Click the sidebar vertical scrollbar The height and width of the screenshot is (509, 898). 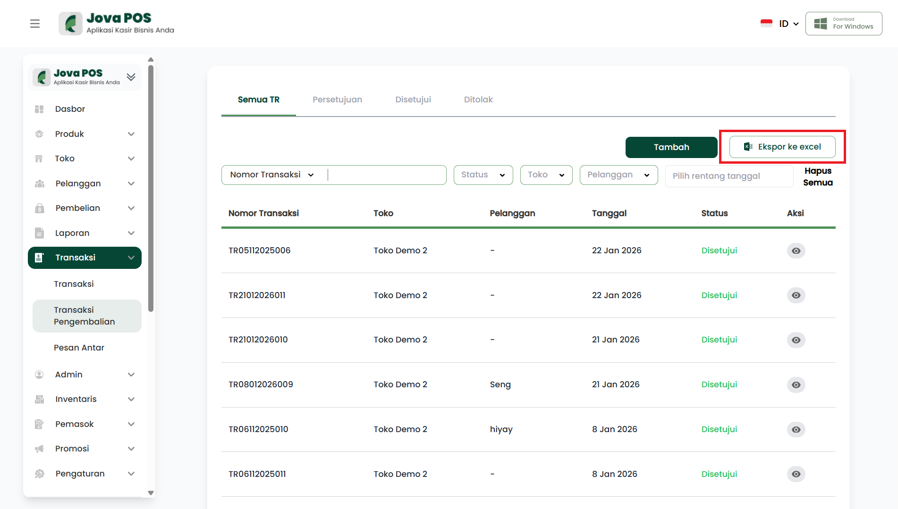(151, 189)
